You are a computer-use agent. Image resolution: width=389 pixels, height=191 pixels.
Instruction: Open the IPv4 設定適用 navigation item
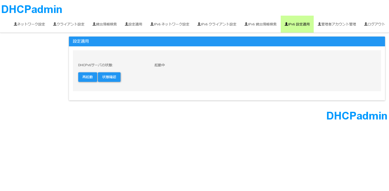coord(135,24)
